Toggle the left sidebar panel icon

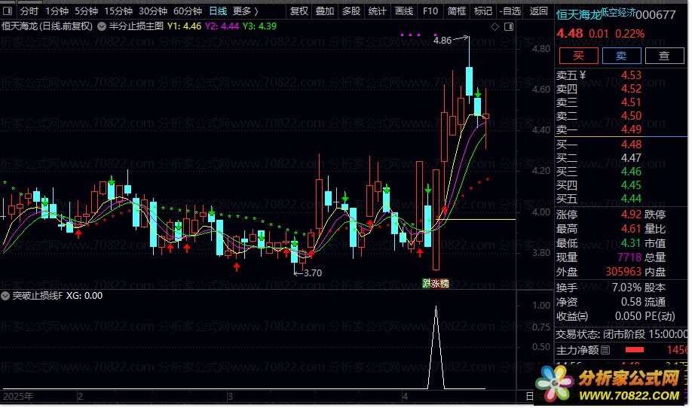(8, 11)
